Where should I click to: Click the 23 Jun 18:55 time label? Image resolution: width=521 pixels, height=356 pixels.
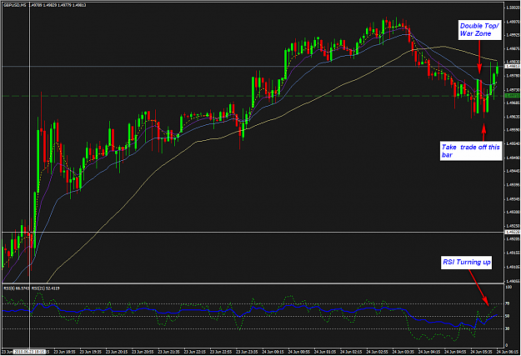[x=64, y=352]
